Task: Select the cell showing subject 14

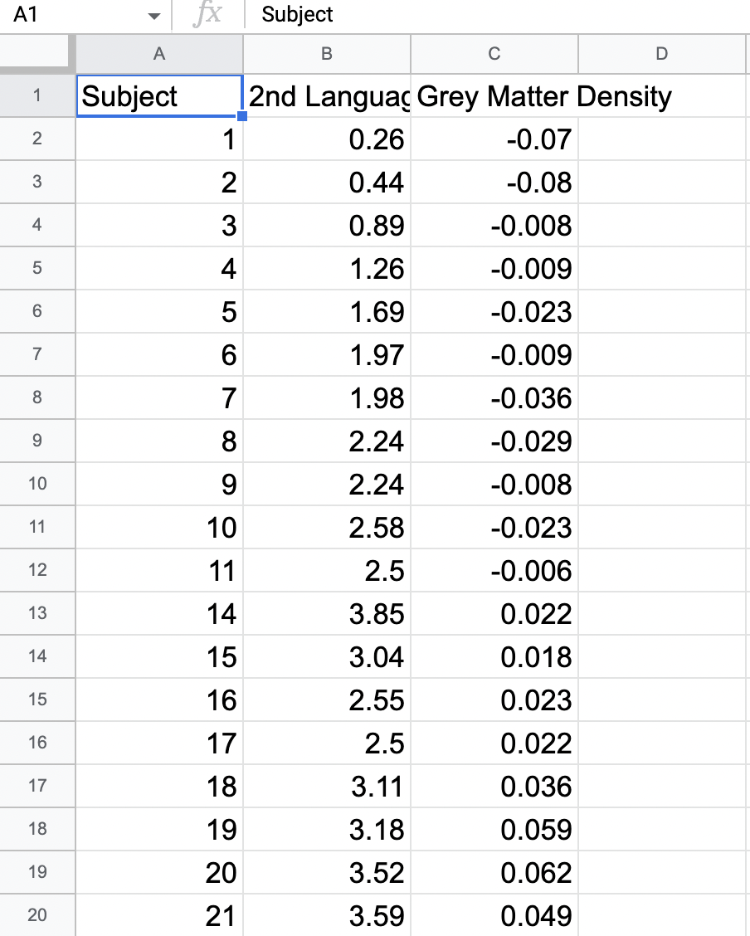Action: tap(158, 613)
